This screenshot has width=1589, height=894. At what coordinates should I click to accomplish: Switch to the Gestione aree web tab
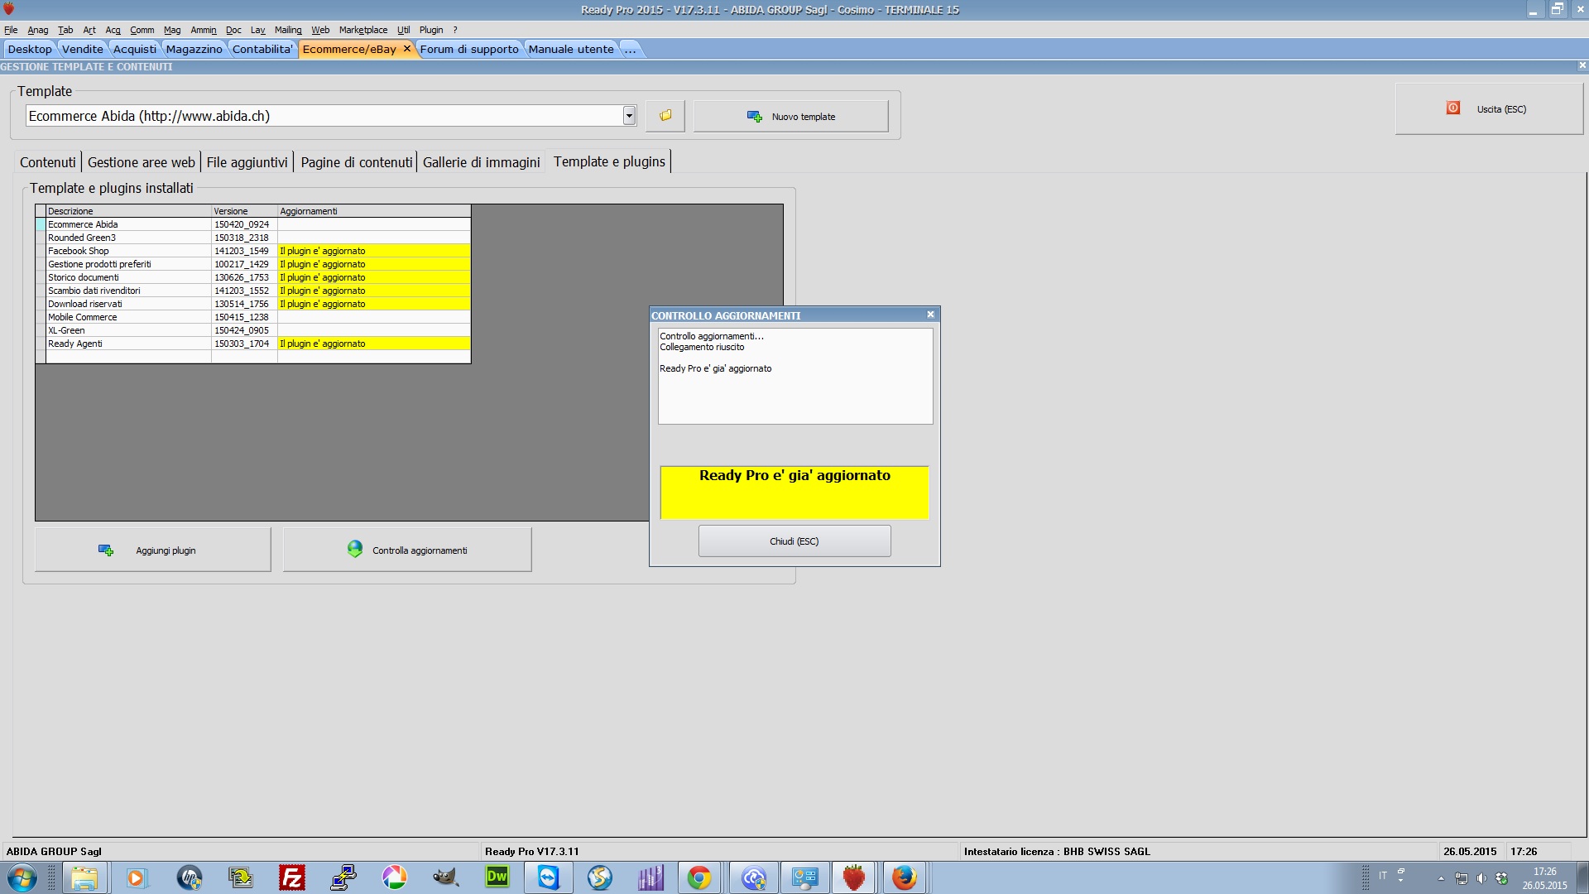click(x=142, y=162)
